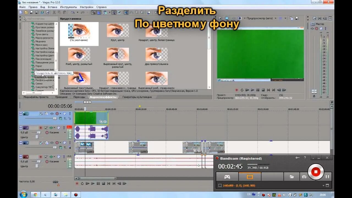The height and width of the screenshot is (198, 352).
Task: Open the undo history dropdown arrow
Action: 77,12
